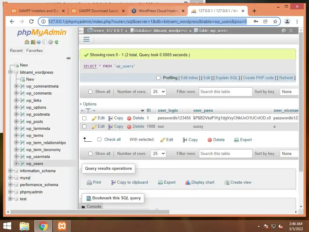309x232 pixels.
Task: Click the green reload navigation icon
Action: [56, 42]
